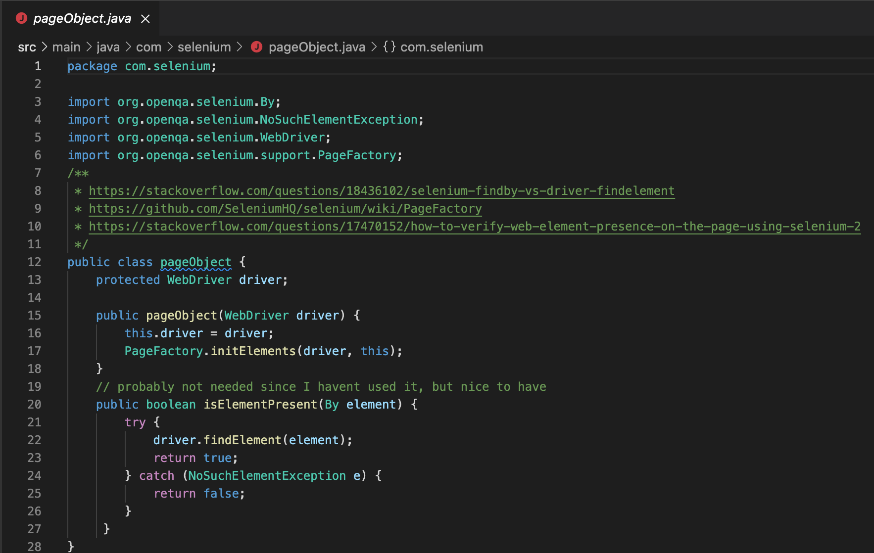Click 'findElement' call on line 22

pyautogui.click(x=243, y=440)
